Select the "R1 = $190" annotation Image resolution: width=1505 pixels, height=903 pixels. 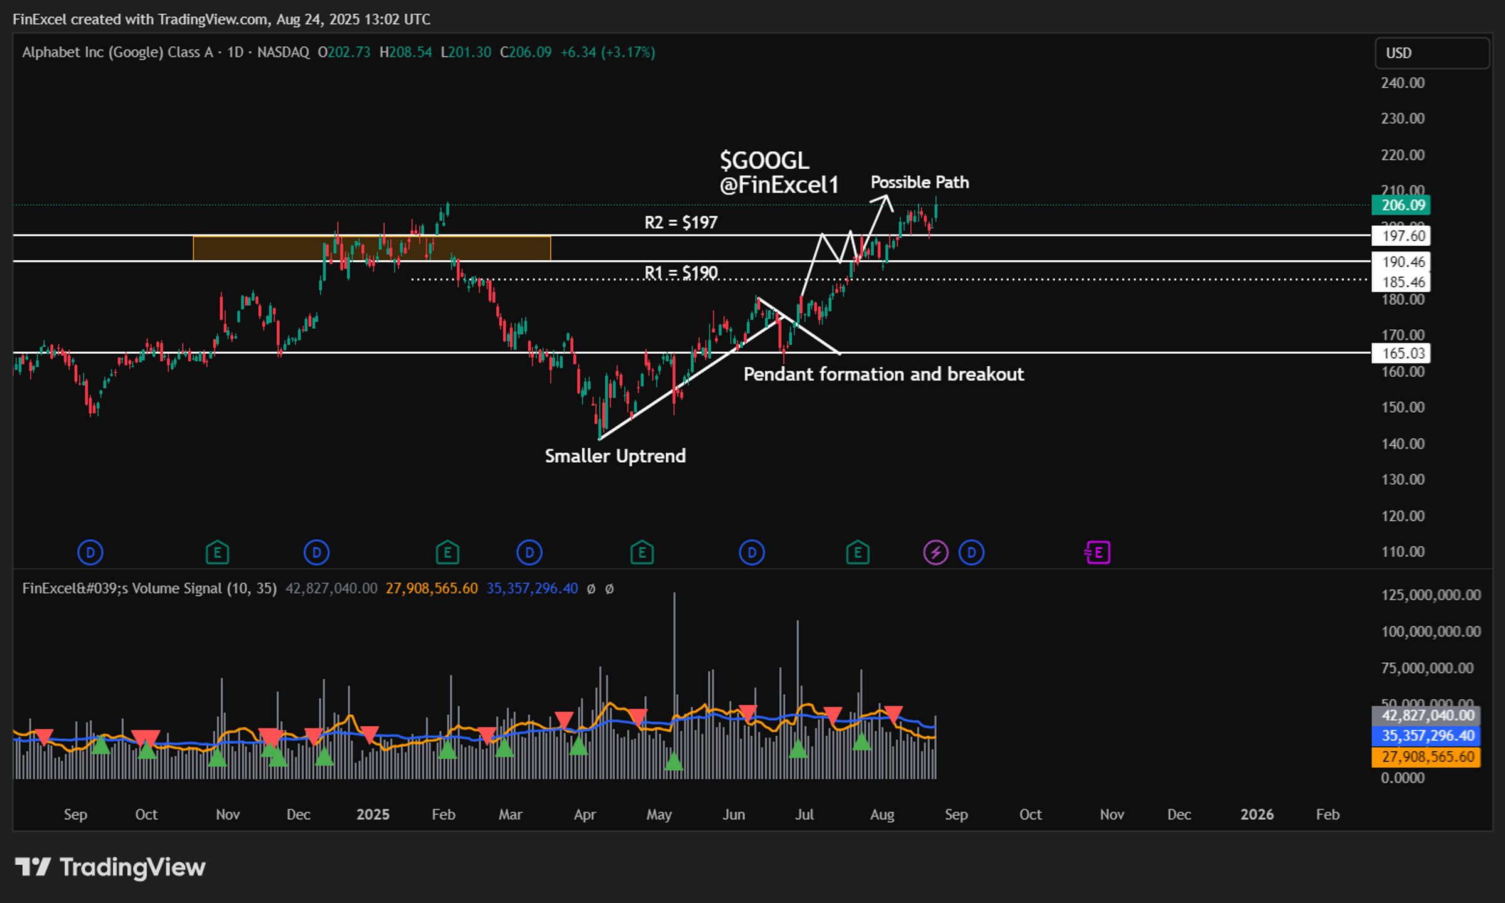[x=681, y=273]
